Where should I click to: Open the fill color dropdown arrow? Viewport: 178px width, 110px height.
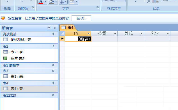coord(56,2)
